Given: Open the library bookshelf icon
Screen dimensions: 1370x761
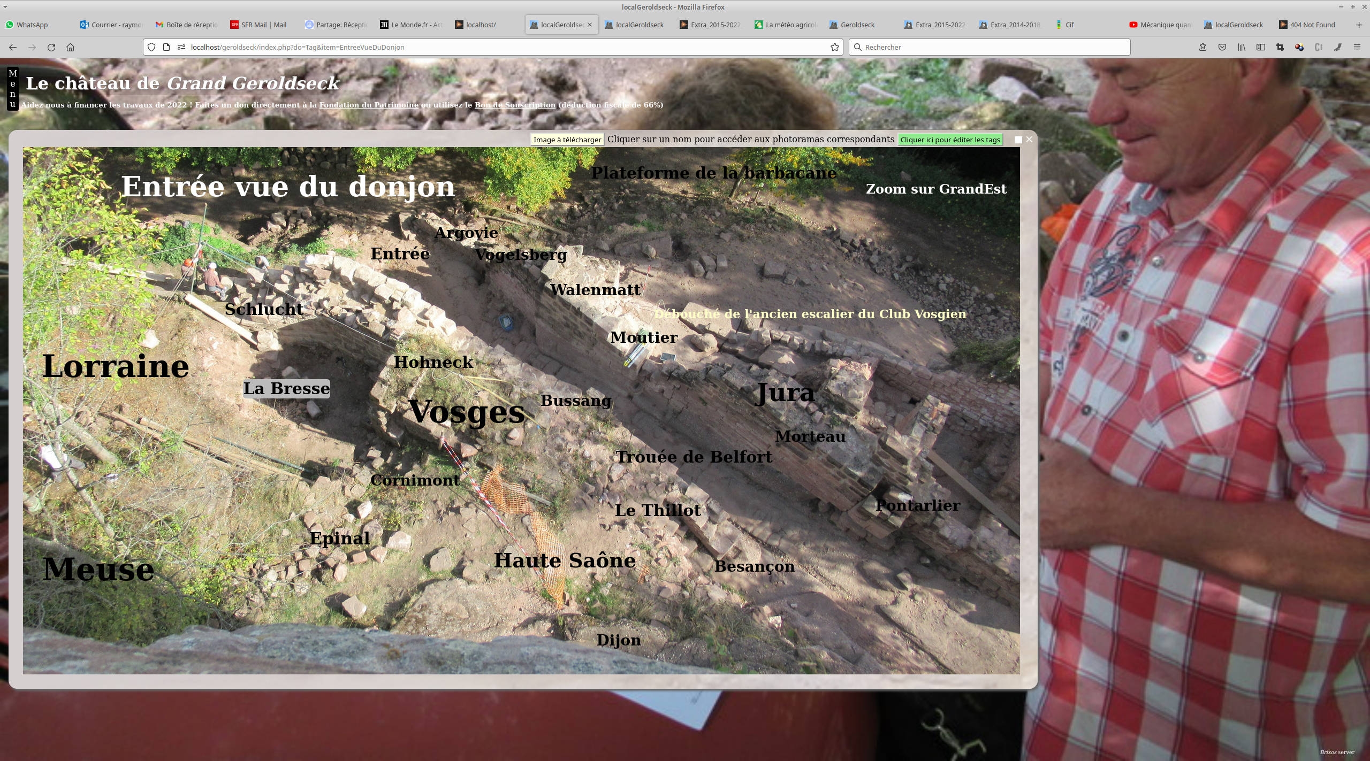Looking at the screenshot, I should [x=1242, y=47].
